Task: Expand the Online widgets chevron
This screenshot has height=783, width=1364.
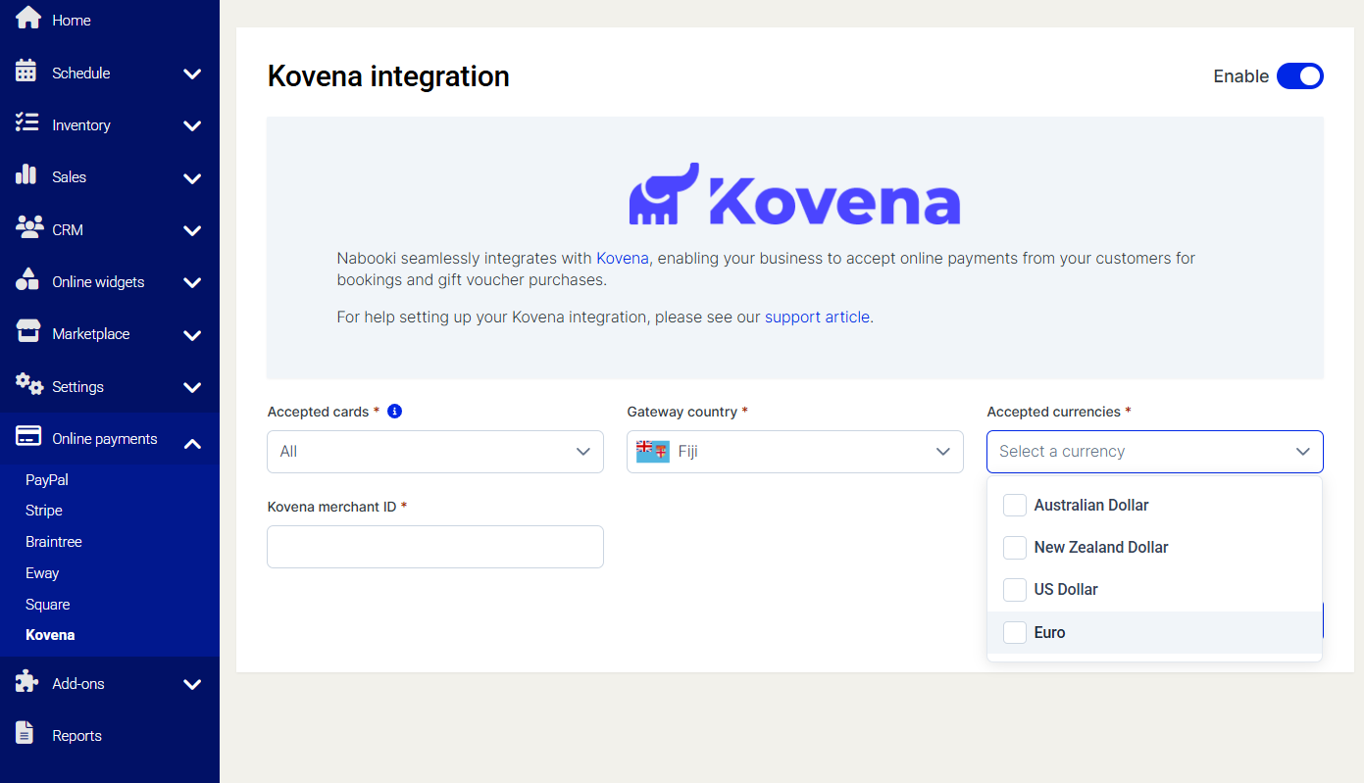Action: 192,282
